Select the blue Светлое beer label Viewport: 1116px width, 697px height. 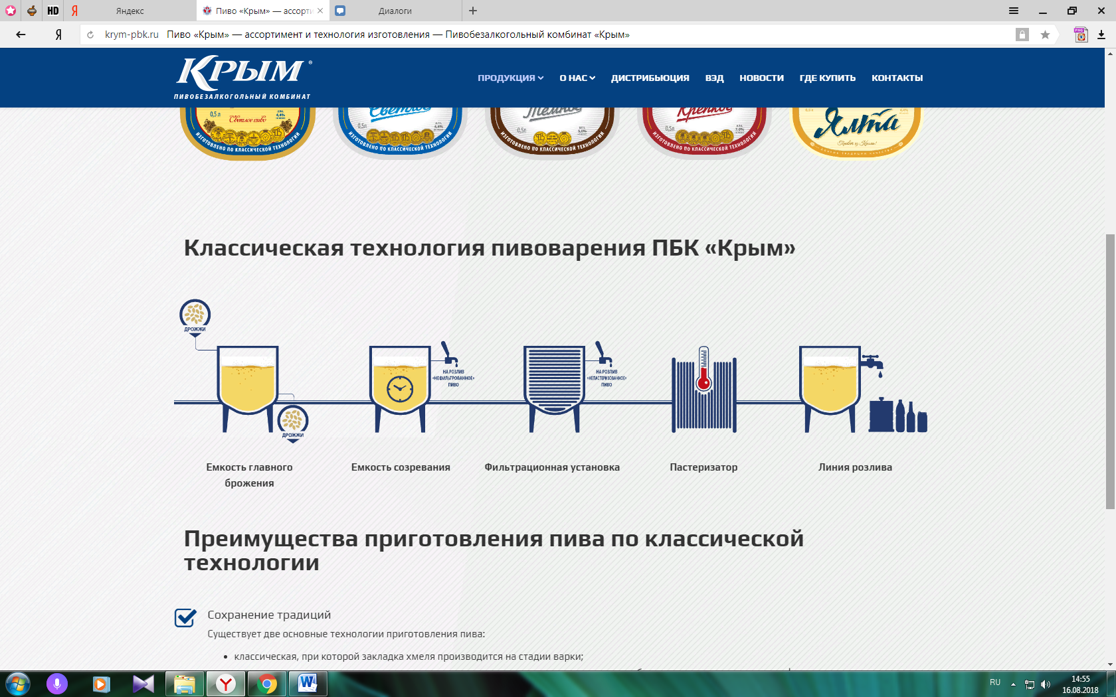click(x=400, y=133)
